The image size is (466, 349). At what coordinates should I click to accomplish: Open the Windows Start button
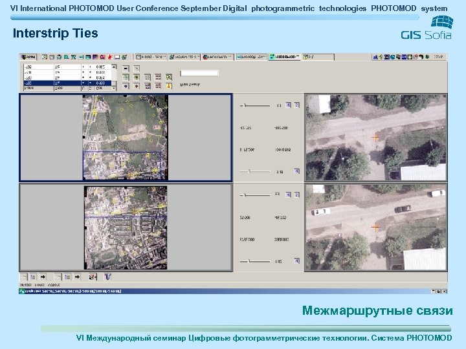pyautogui.click(x=28, y=57)
